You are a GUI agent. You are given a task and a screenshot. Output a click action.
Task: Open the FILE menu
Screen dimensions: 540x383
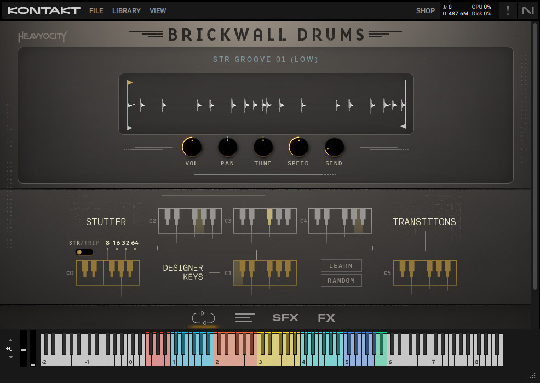pos(96,10)
